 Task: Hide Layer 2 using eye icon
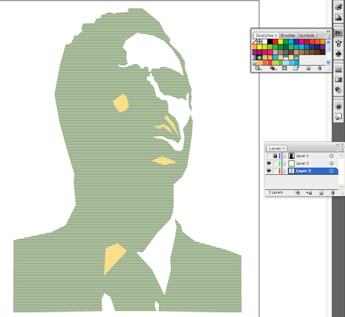[269, 171]
